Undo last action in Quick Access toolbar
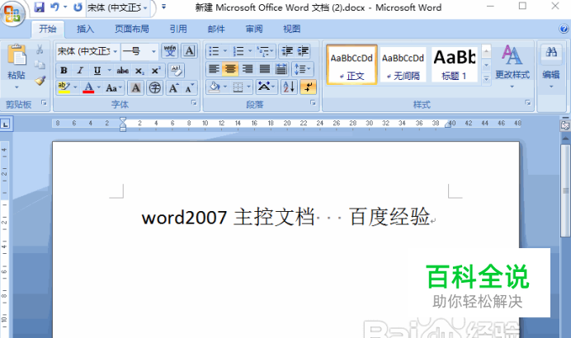This screenshot has height=338, width=571. (54, 7)
